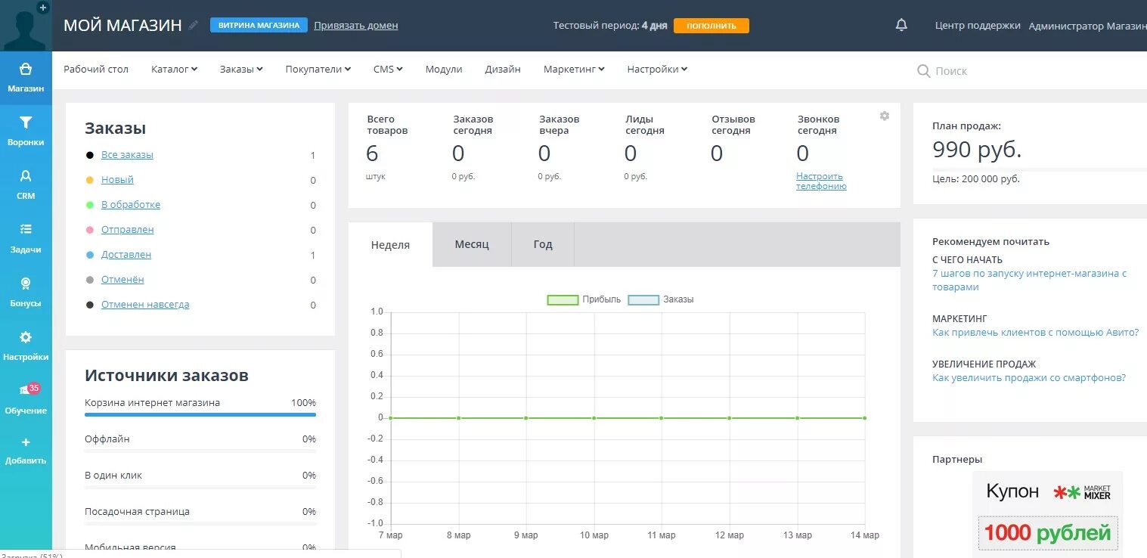Click the Всего товаров value 6
Screen dimensions: 1147x558
point(372,153)
